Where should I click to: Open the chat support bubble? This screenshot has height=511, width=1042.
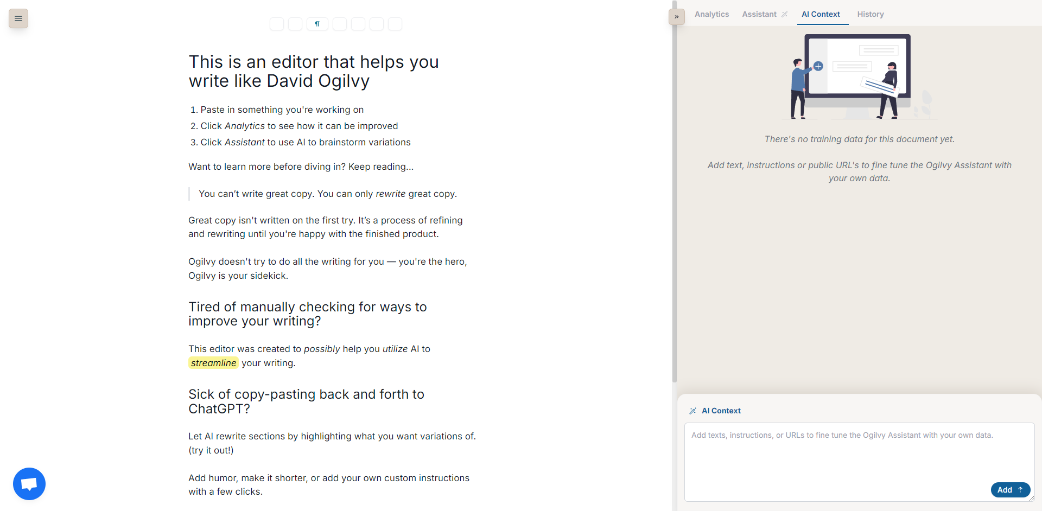(29, 483)
